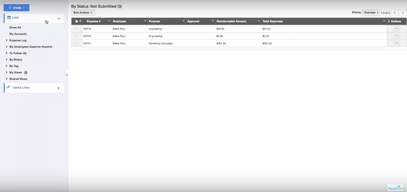Open the Bulk Actions dropdown
Screen dimensions: 407x192
[82, 12]
